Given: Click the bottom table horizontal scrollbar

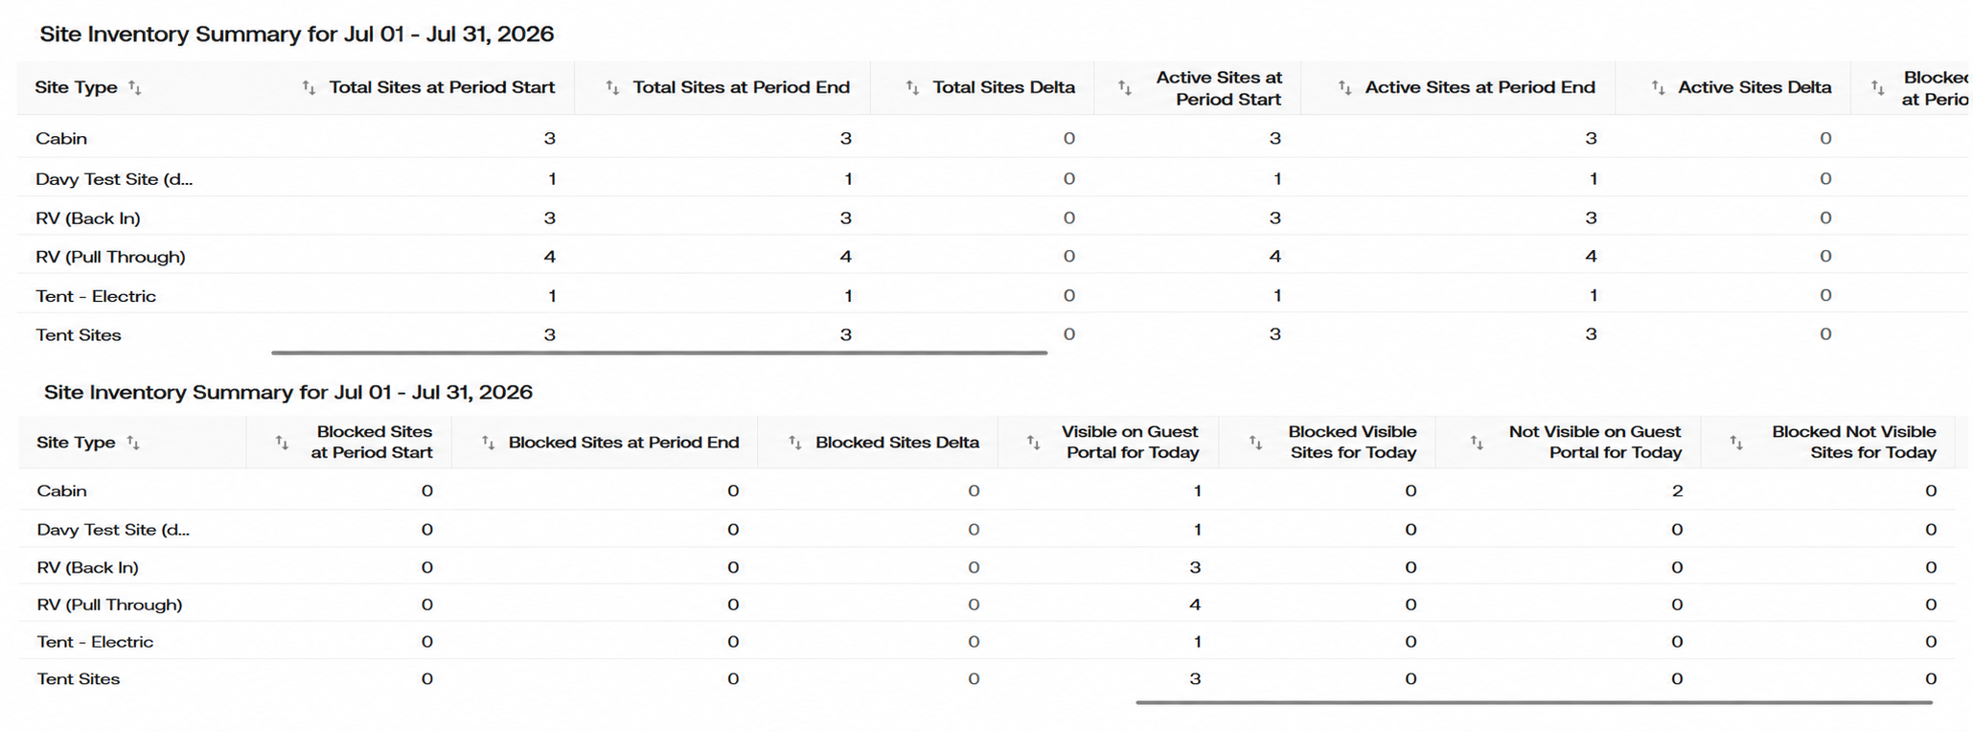Looking at the screenshot, I should coord(1534,702).
